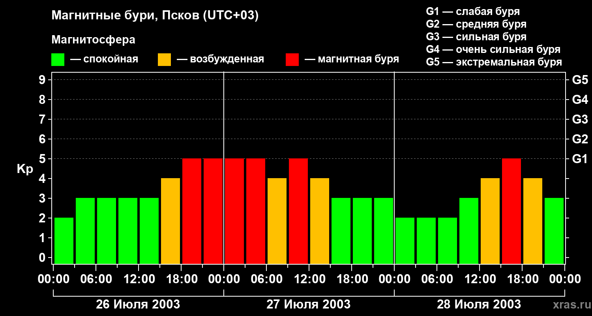Select the chart title 'Магнитные бури, Псков (UTC+03)'
Screen dimensions: 592x316
155,16
